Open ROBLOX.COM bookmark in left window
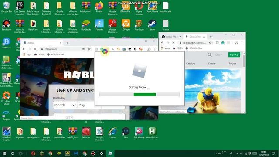 coord(55,55)
